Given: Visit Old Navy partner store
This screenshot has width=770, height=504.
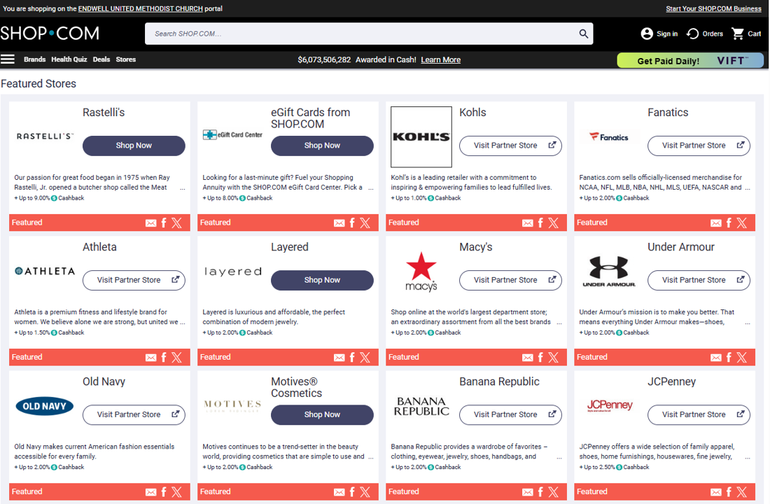Looking at the screenshot, I should pyautogui.click(x=134, y=414).
